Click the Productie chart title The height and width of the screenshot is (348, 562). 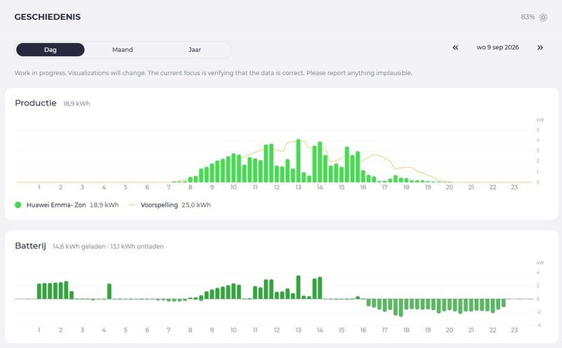(x=36, y=103)
